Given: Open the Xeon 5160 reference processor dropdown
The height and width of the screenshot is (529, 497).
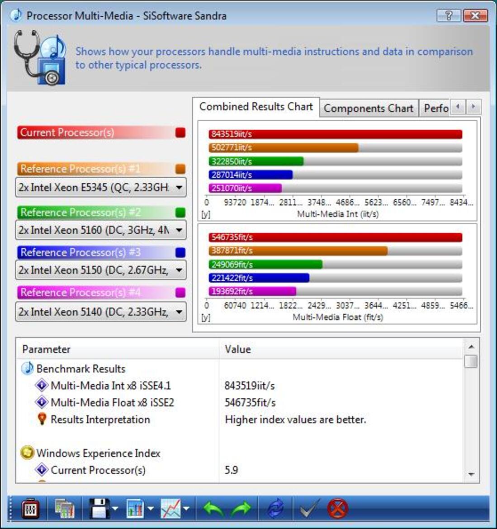Looking at the screenshot, I should pyautogui.click(x=100, y=230).
